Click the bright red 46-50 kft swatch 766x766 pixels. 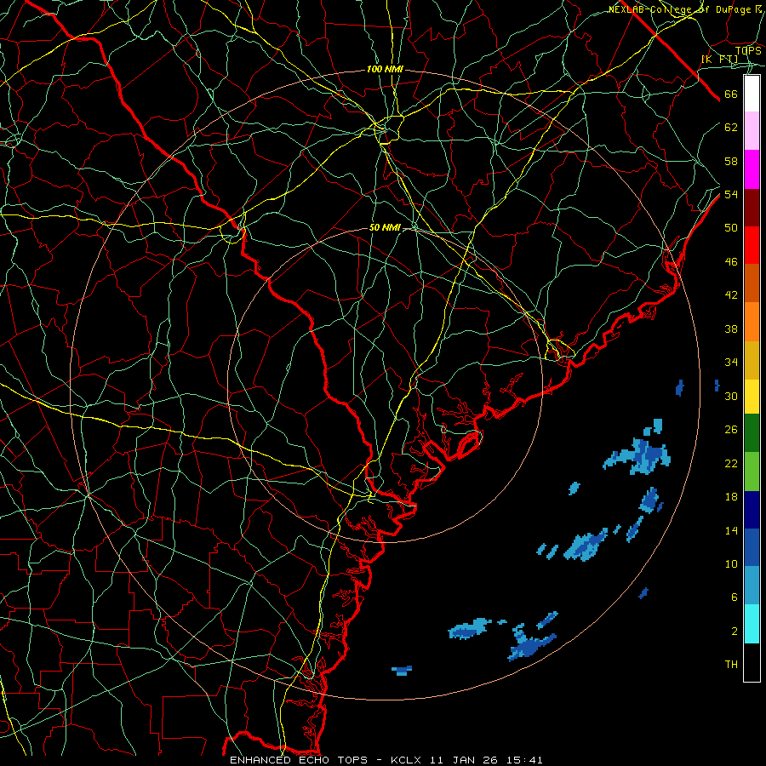pyautogui.click(x=752, y=245)
